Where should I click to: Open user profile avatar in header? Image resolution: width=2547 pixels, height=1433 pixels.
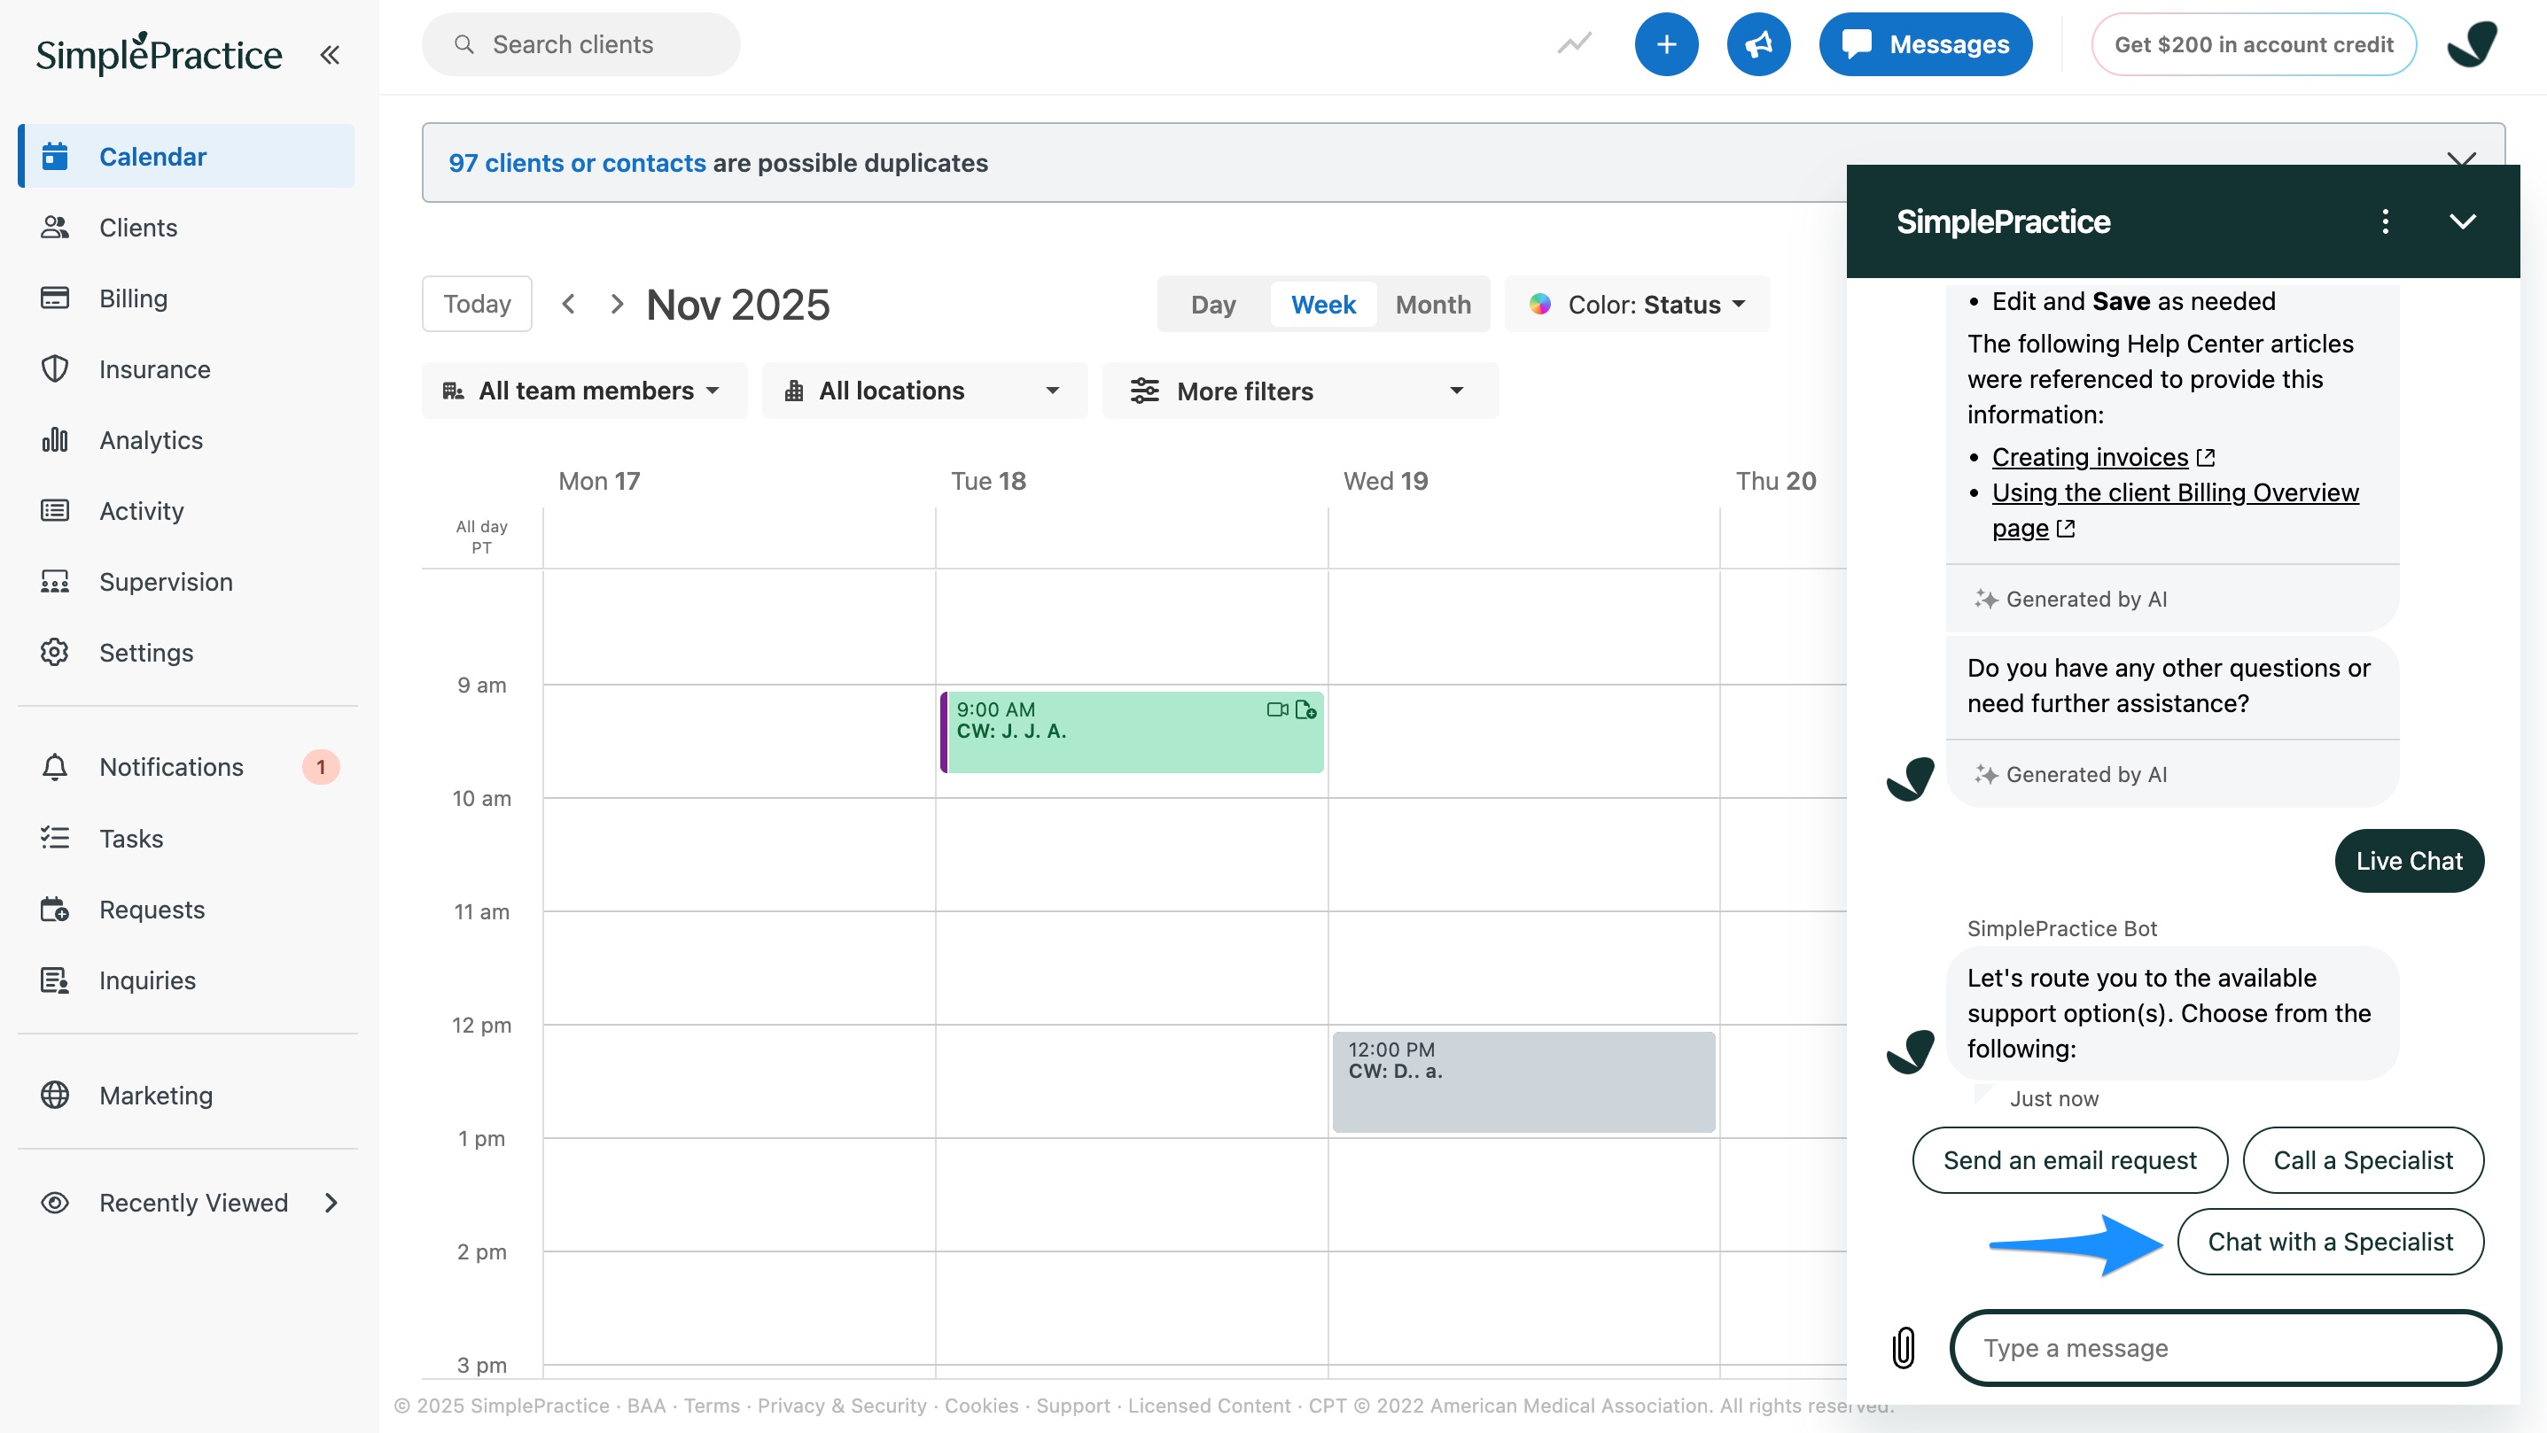click(2472, 44)
